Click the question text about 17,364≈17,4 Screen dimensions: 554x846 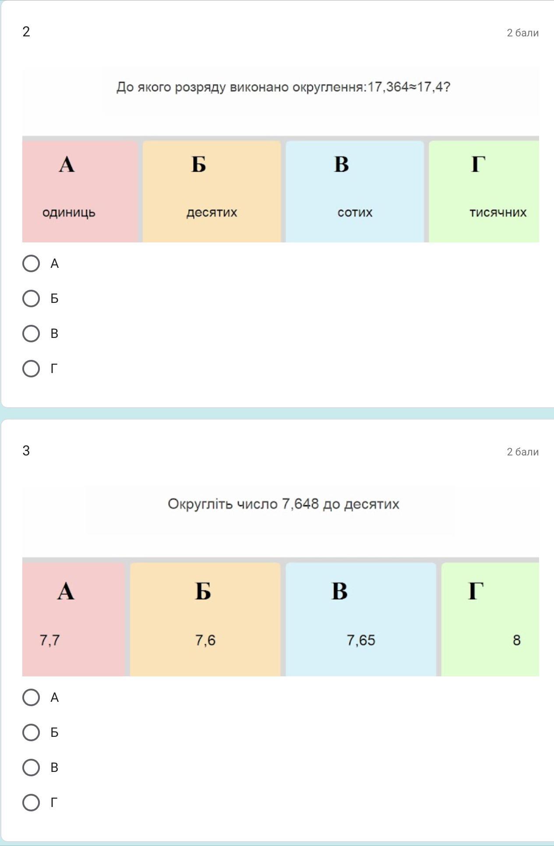[283, 87]
